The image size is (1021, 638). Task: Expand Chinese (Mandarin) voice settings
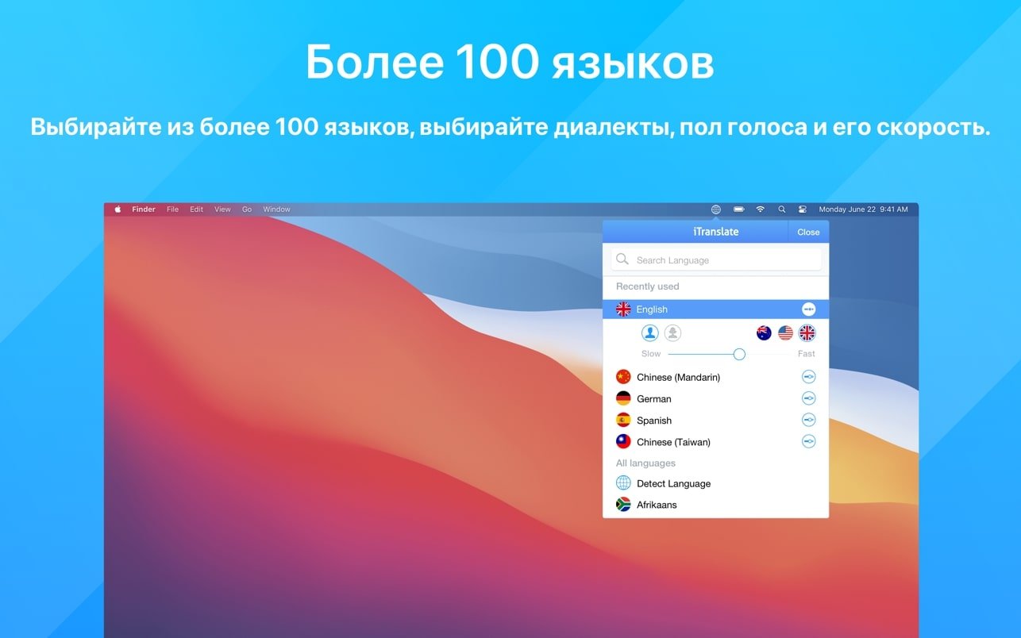[x=808, y=377]
